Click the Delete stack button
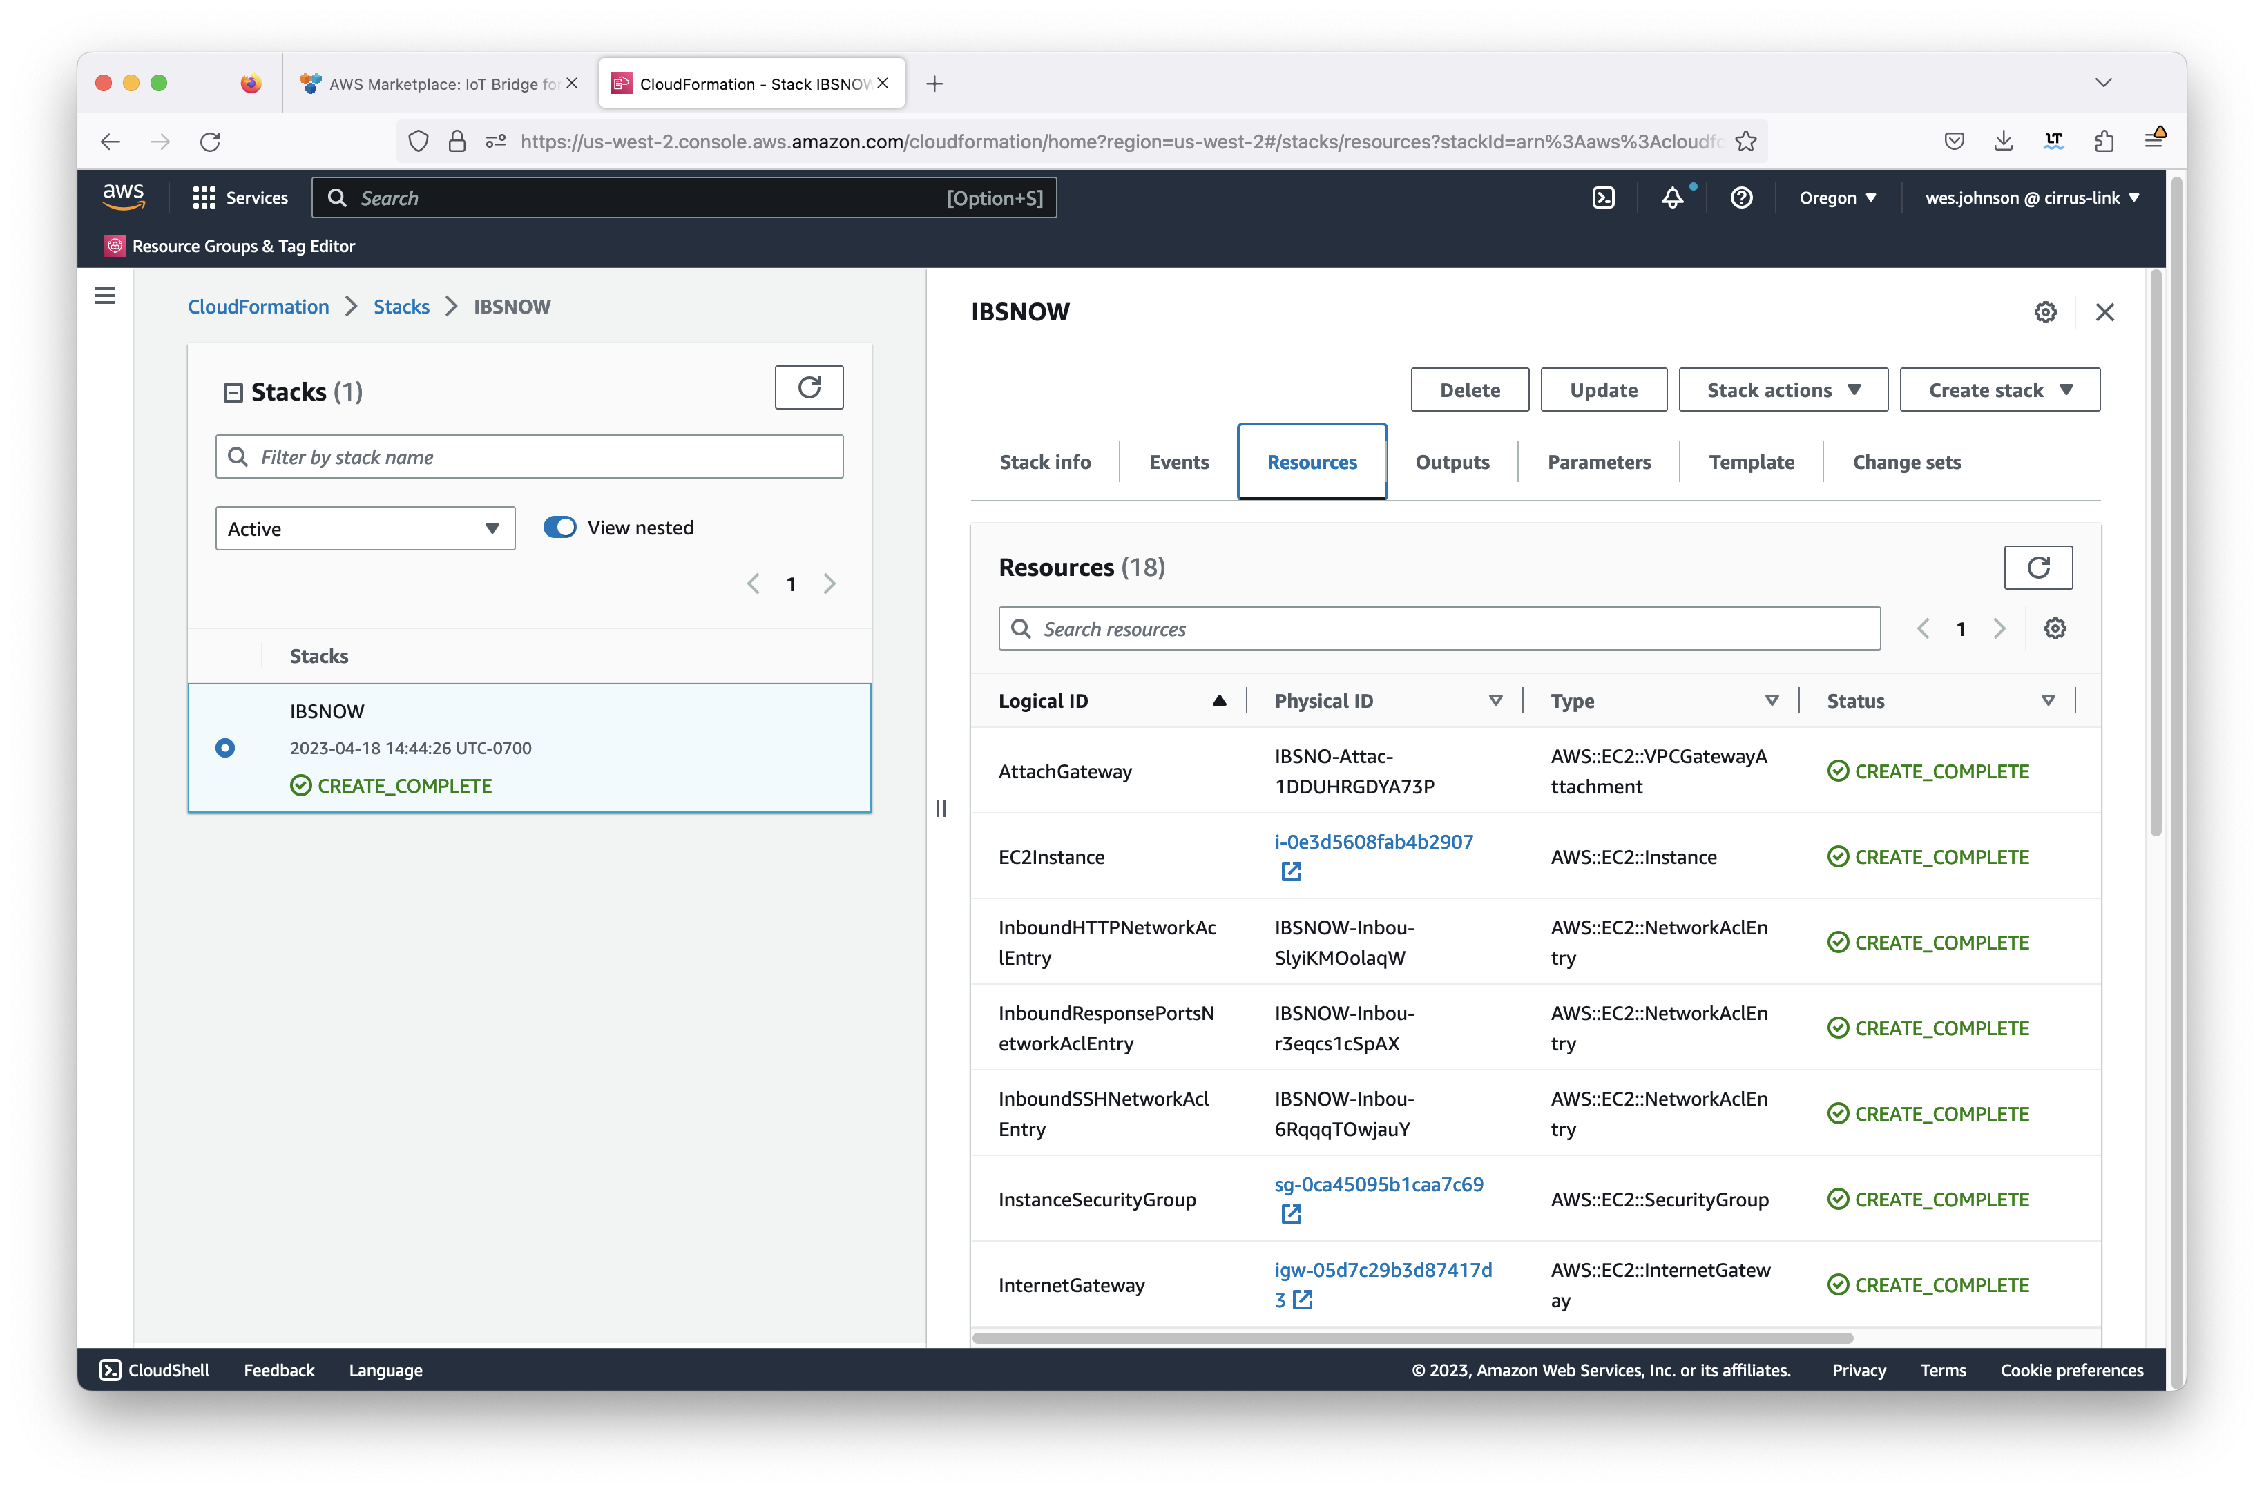The width and height of the screenshot is (2264, 1493). click(x=1469, y=390)
